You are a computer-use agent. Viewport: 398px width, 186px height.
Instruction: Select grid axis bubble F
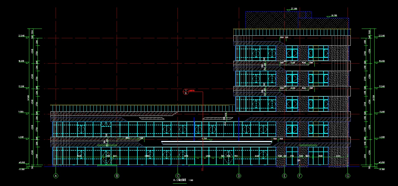coord(300,176)
